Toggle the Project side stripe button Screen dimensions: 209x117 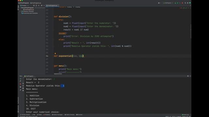pos(18,7)
